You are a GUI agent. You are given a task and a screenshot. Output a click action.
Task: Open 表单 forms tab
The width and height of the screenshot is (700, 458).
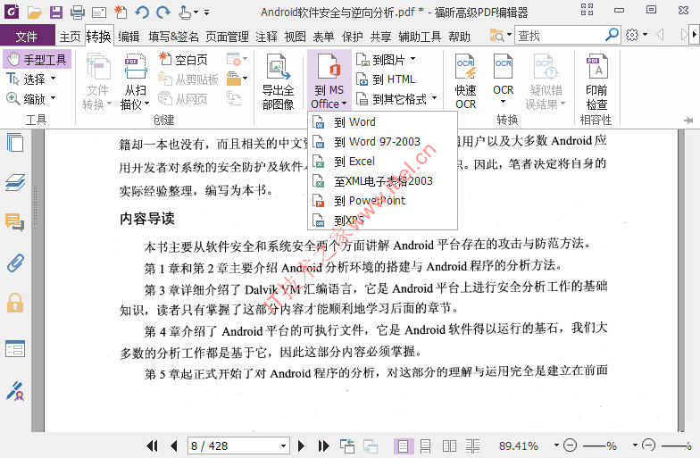(323, 36)
